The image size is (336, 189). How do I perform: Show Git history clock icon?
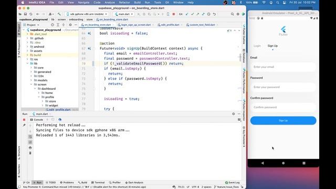click(x=209, y=14)
